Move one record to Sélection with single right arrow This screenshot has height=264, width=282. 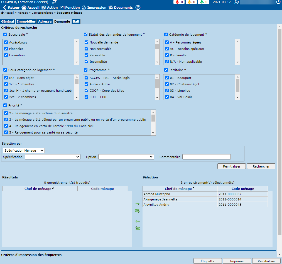(x=137, y=204)
